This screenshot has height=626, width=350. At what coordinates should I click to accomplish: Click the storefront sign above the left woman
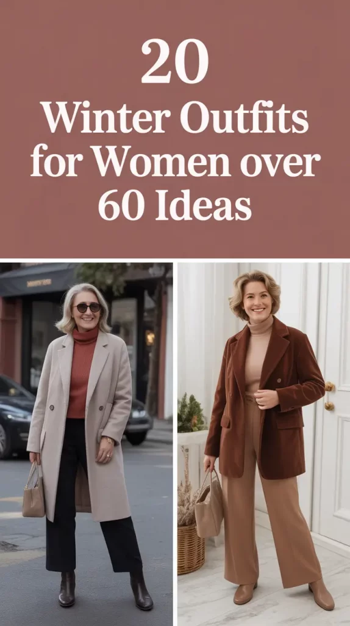38,282
